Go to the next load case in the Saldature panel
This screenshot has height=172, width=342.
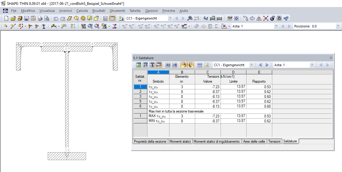pos(267,65)
